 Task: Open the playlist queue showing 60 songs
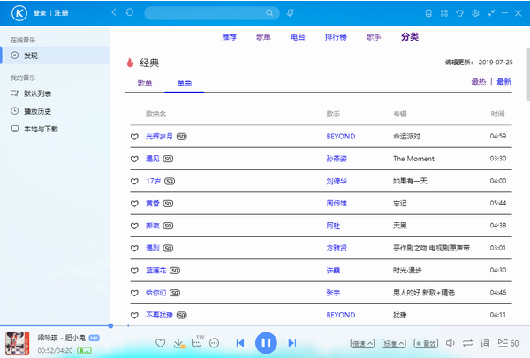click(x=507, y=343)
